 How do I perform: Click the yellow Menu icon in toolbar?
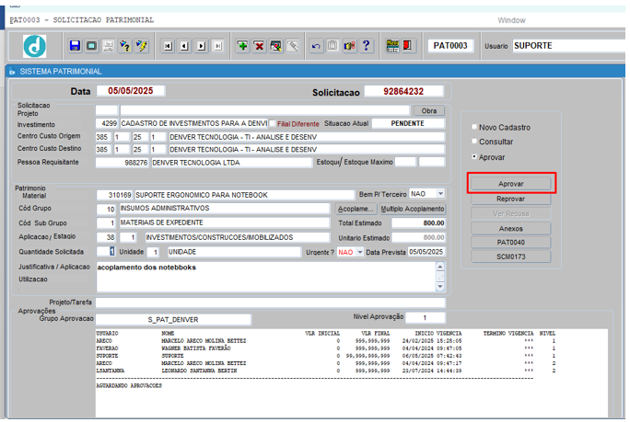tap(391, 46)
